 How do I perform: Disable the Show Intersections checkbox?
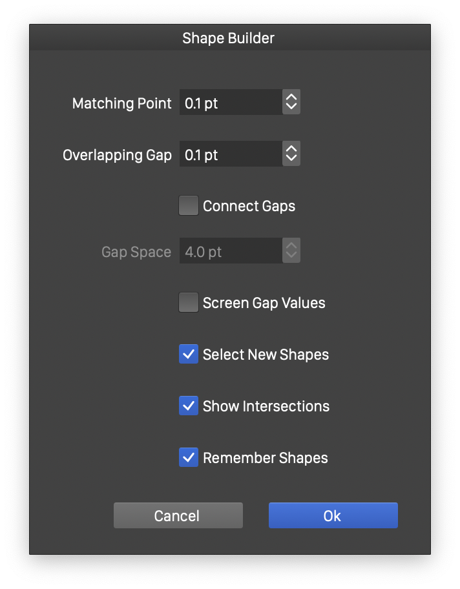tap(189, 406)
